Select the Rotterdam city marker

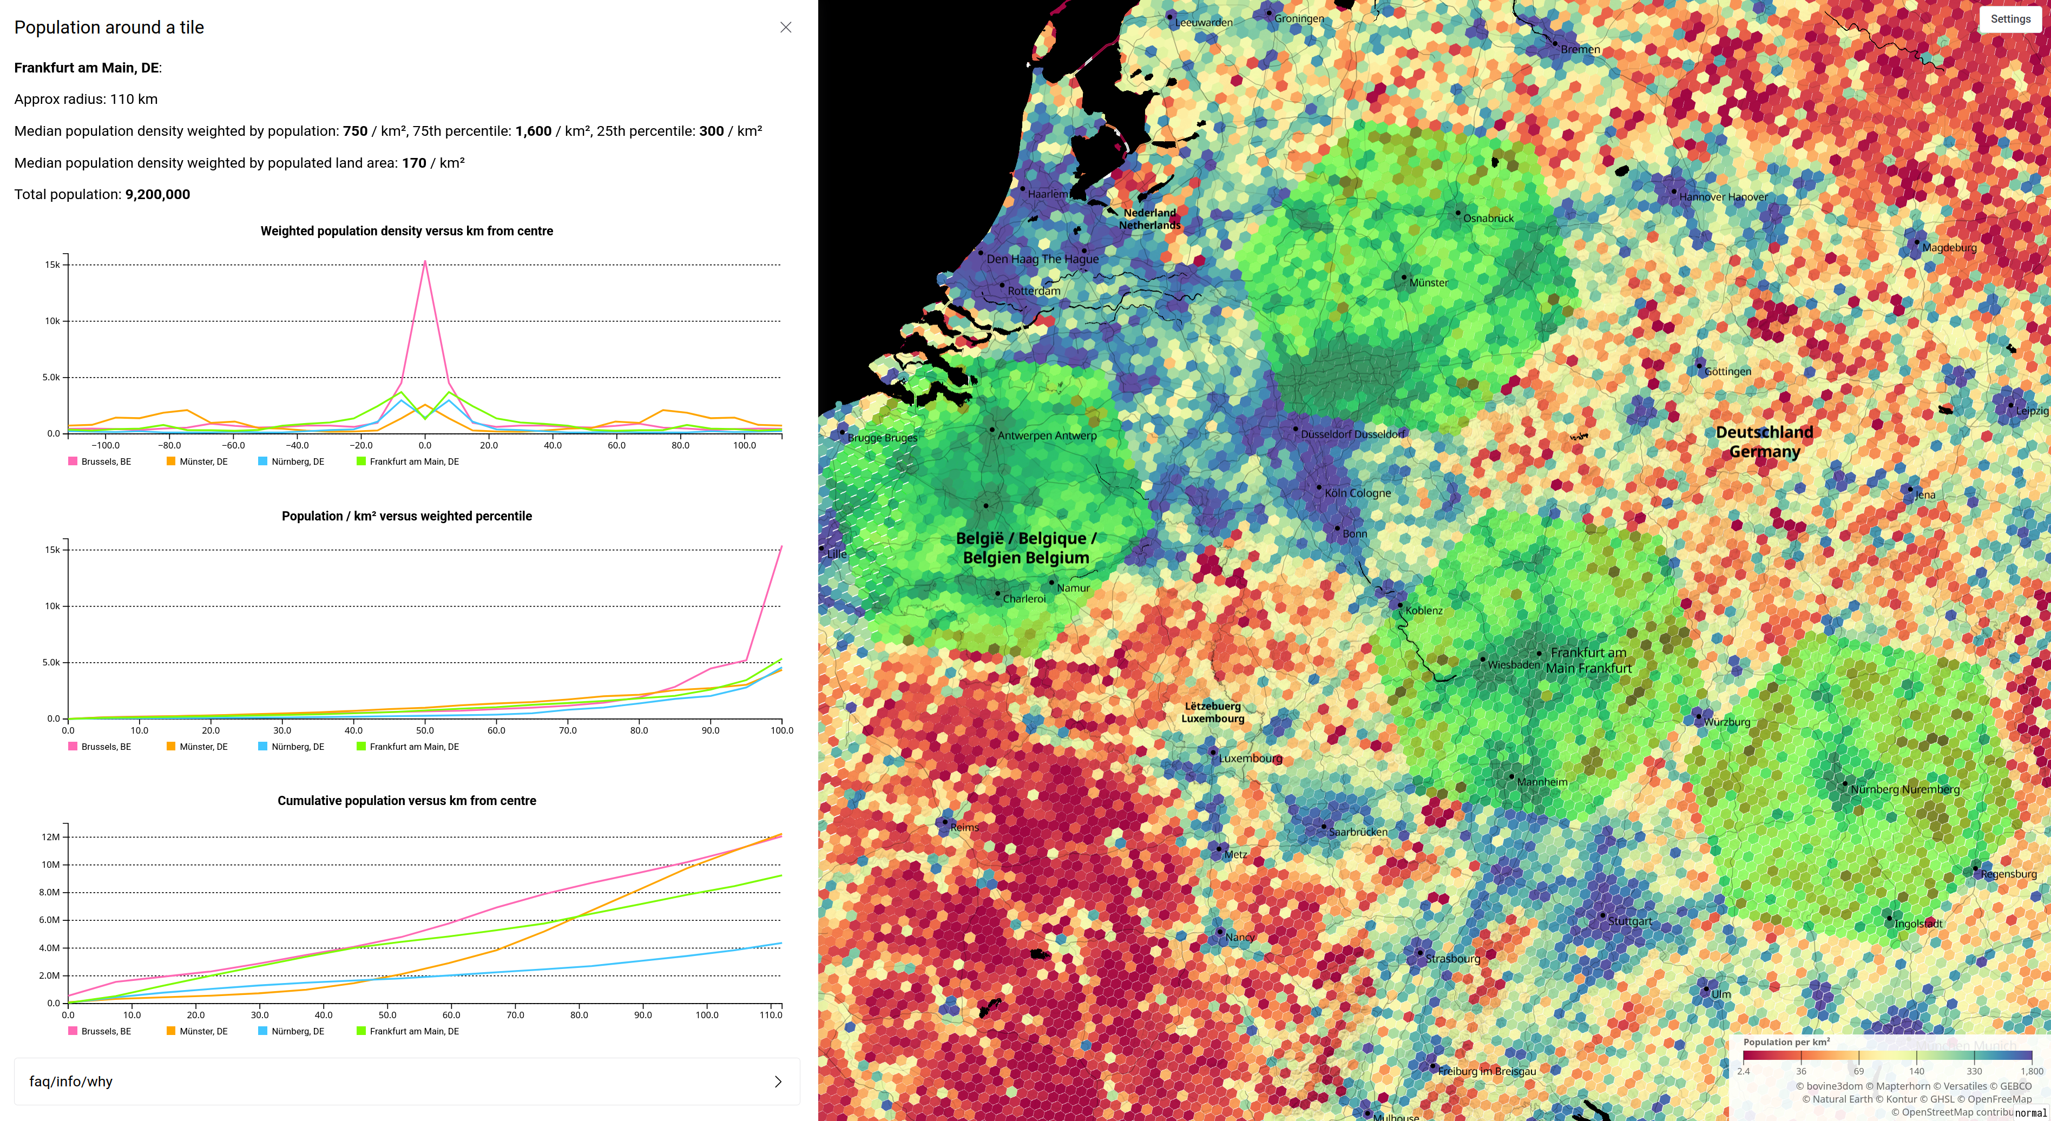(1002, 285)
